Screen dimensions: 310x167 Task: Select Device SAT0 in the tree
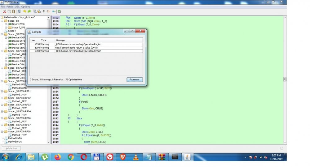tap(19, 41)
